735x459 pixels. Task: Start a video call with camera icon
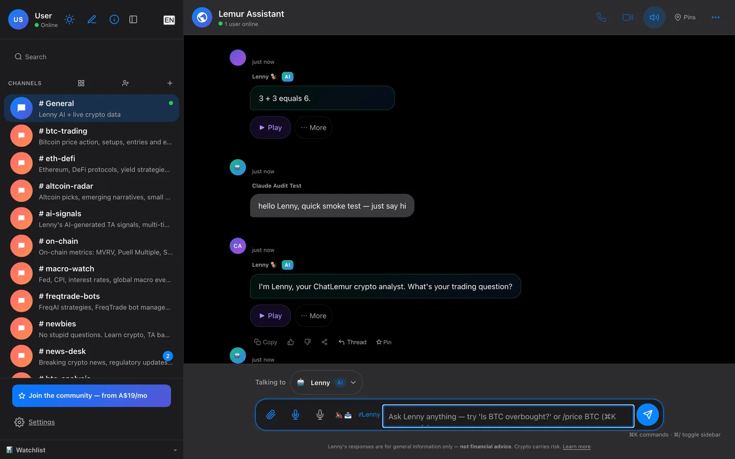pos(628,17)
